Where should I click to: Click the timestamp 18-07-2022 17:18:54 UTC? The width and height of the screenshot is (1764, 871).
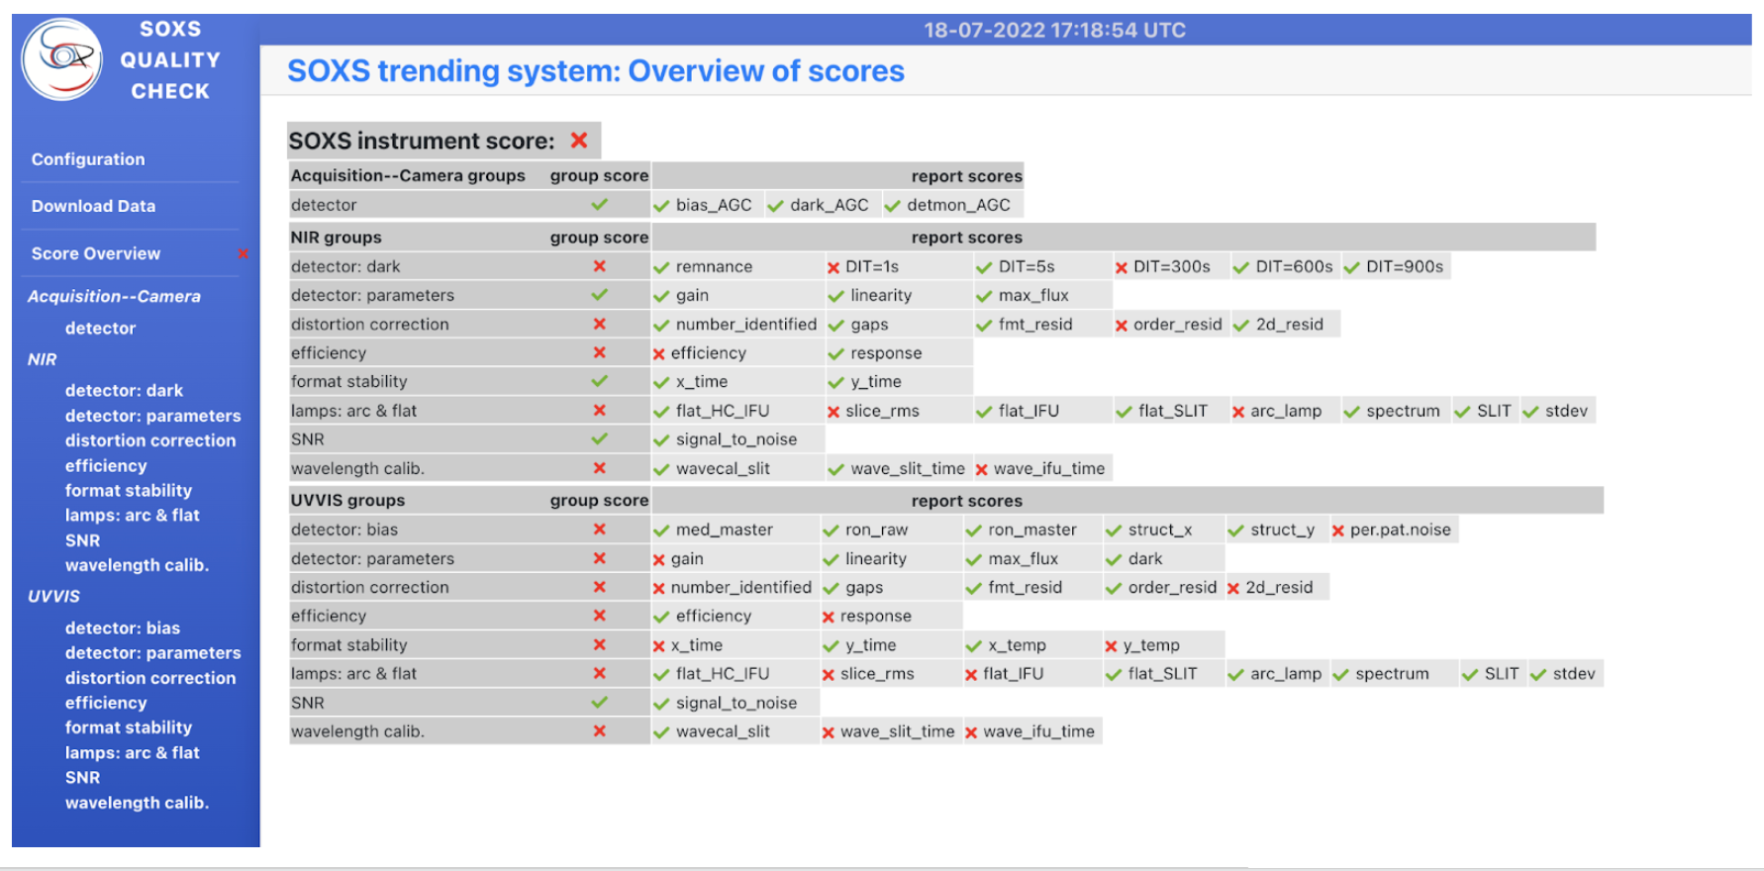[x=1054, y=30]
